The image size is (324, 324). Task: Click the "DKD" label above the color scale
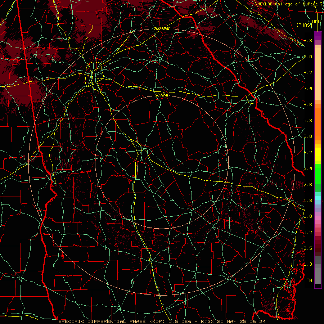[316, 22]
